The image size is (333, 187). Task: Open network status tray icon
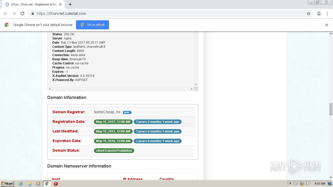coord(302,184)
